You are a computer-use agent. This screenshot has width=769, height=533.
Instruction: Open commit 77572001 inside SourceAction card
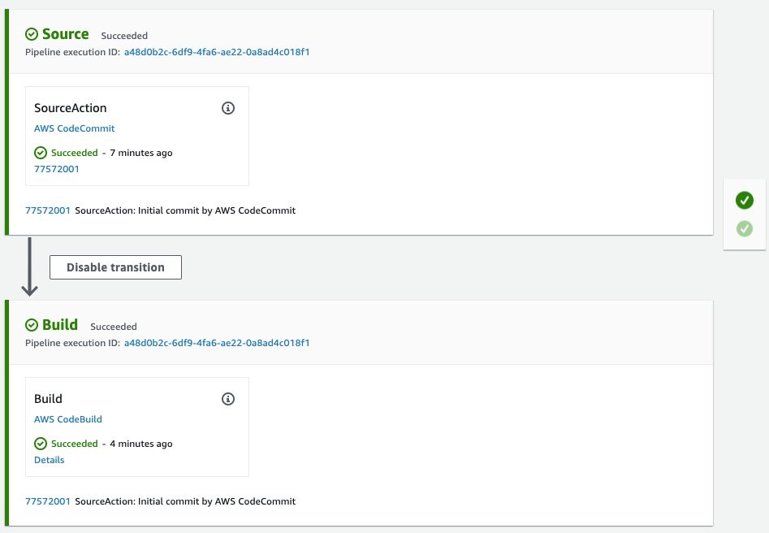[57, 169]
